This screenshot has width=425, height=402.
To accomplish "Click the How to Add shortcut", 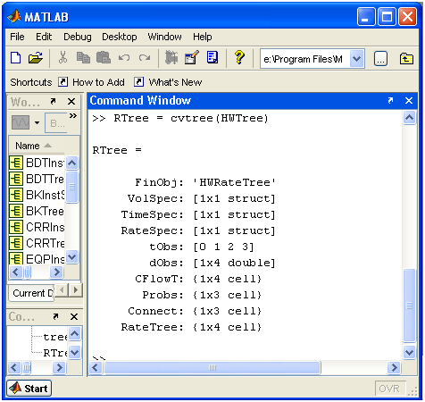I will [92, 82].
